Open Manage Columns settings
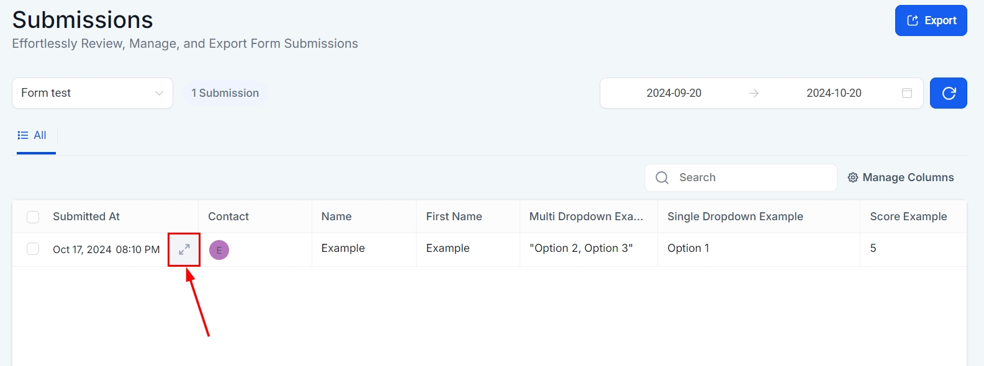Screen dimensions: 984x366 click(907, 178)
